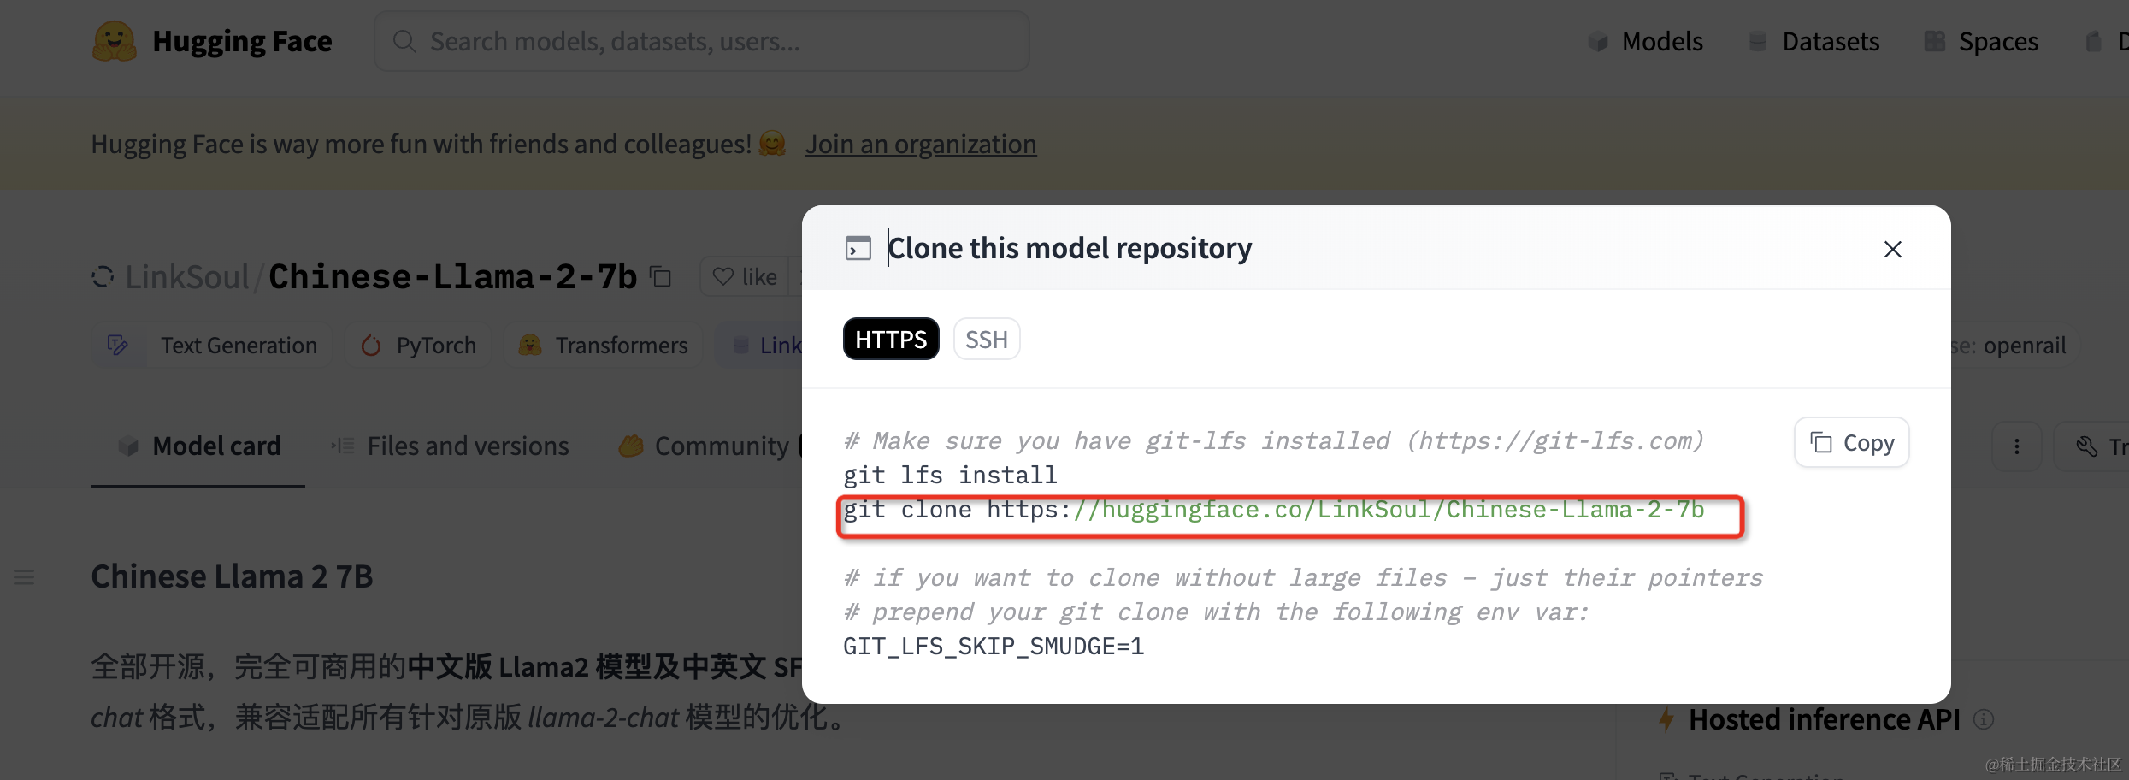Click the PyTorch flame icon

[371, 345]
